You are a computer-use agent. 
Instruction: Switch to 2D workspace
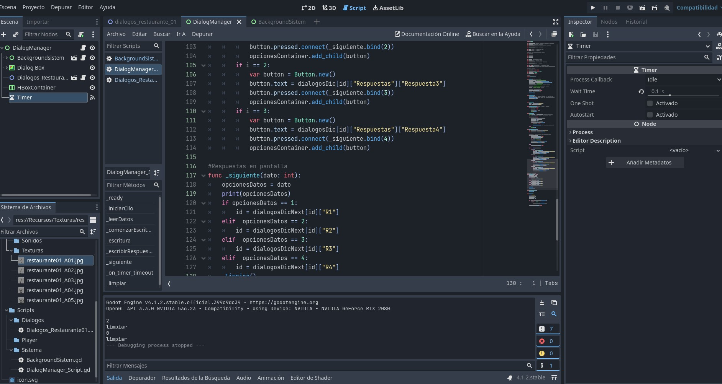308,8
